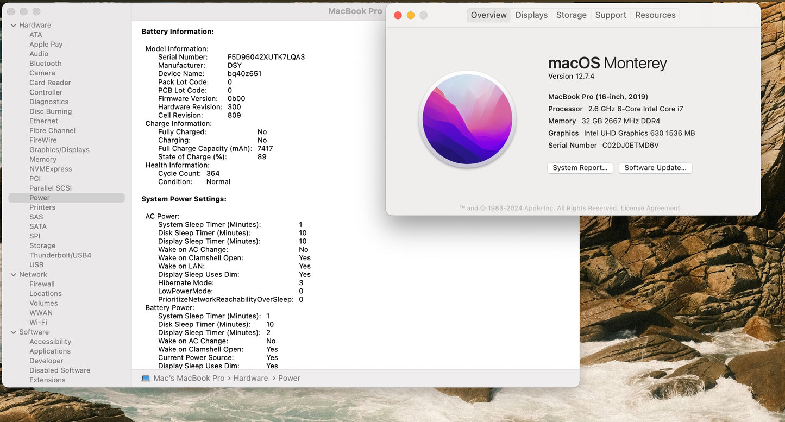Click Hardware in the bottom path bar
This screenshot has width=785, height=422.
tap(250, 378)
